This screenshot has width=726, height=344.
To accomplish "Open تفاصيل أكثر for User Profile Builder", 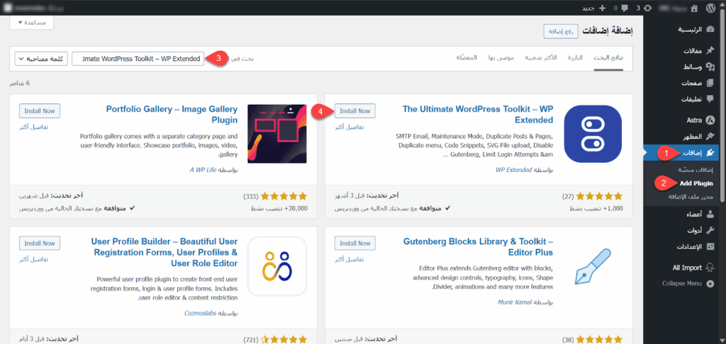I will click(34, 259).
